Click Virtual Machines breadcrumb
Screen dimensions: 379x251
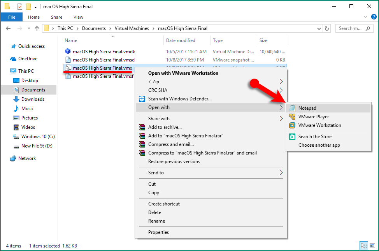[x=132, y=28]
